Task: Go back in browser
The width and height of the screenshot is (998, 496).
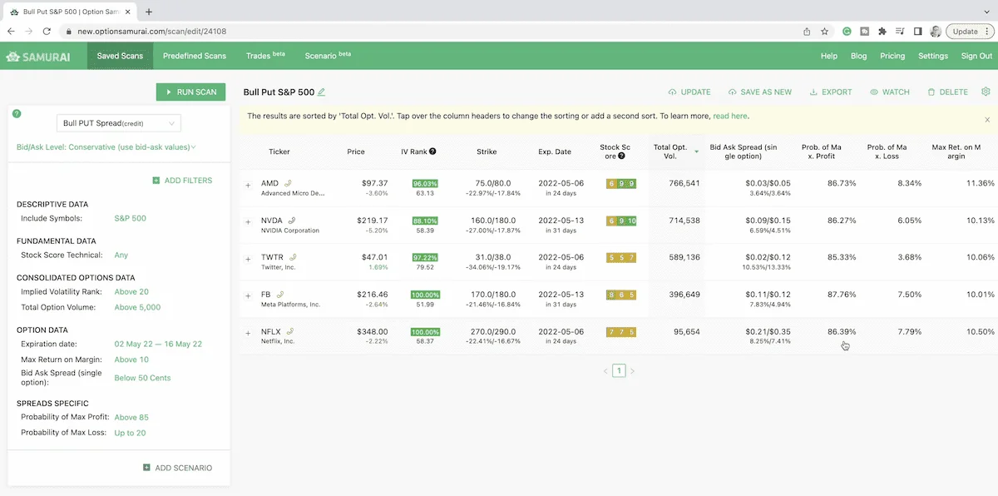Action: click(12, 32)
